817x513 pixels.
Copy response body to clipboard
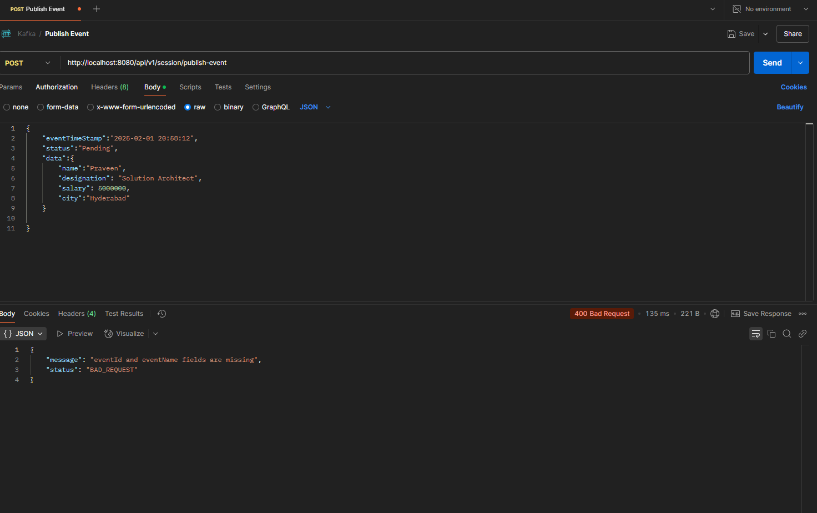tap(771, 334)
